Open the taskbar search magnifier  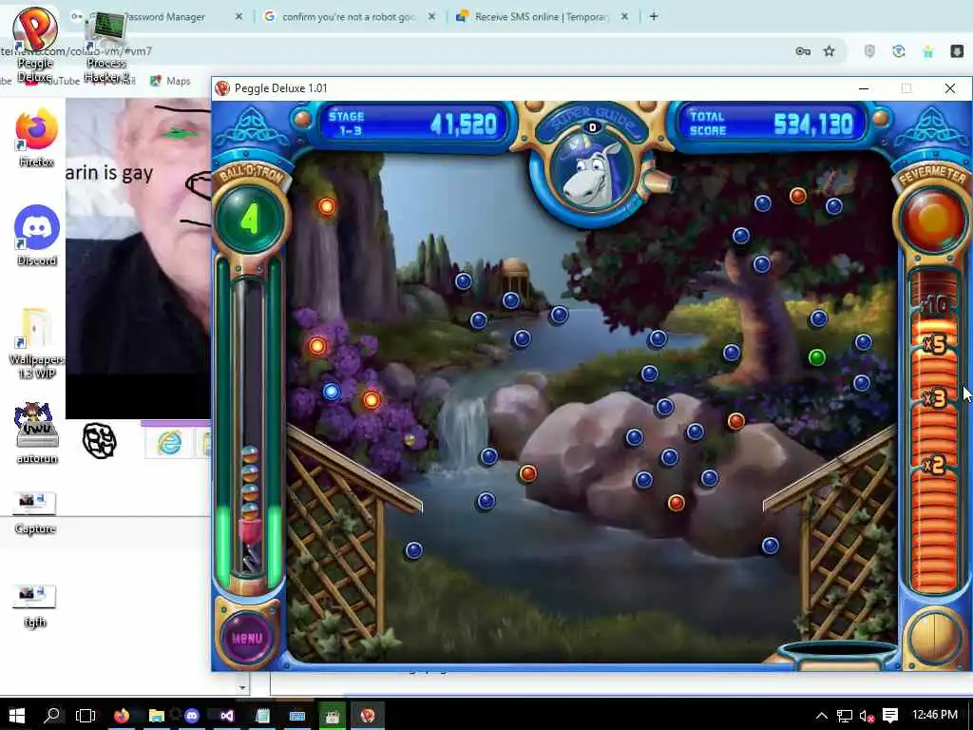(52, 715)
